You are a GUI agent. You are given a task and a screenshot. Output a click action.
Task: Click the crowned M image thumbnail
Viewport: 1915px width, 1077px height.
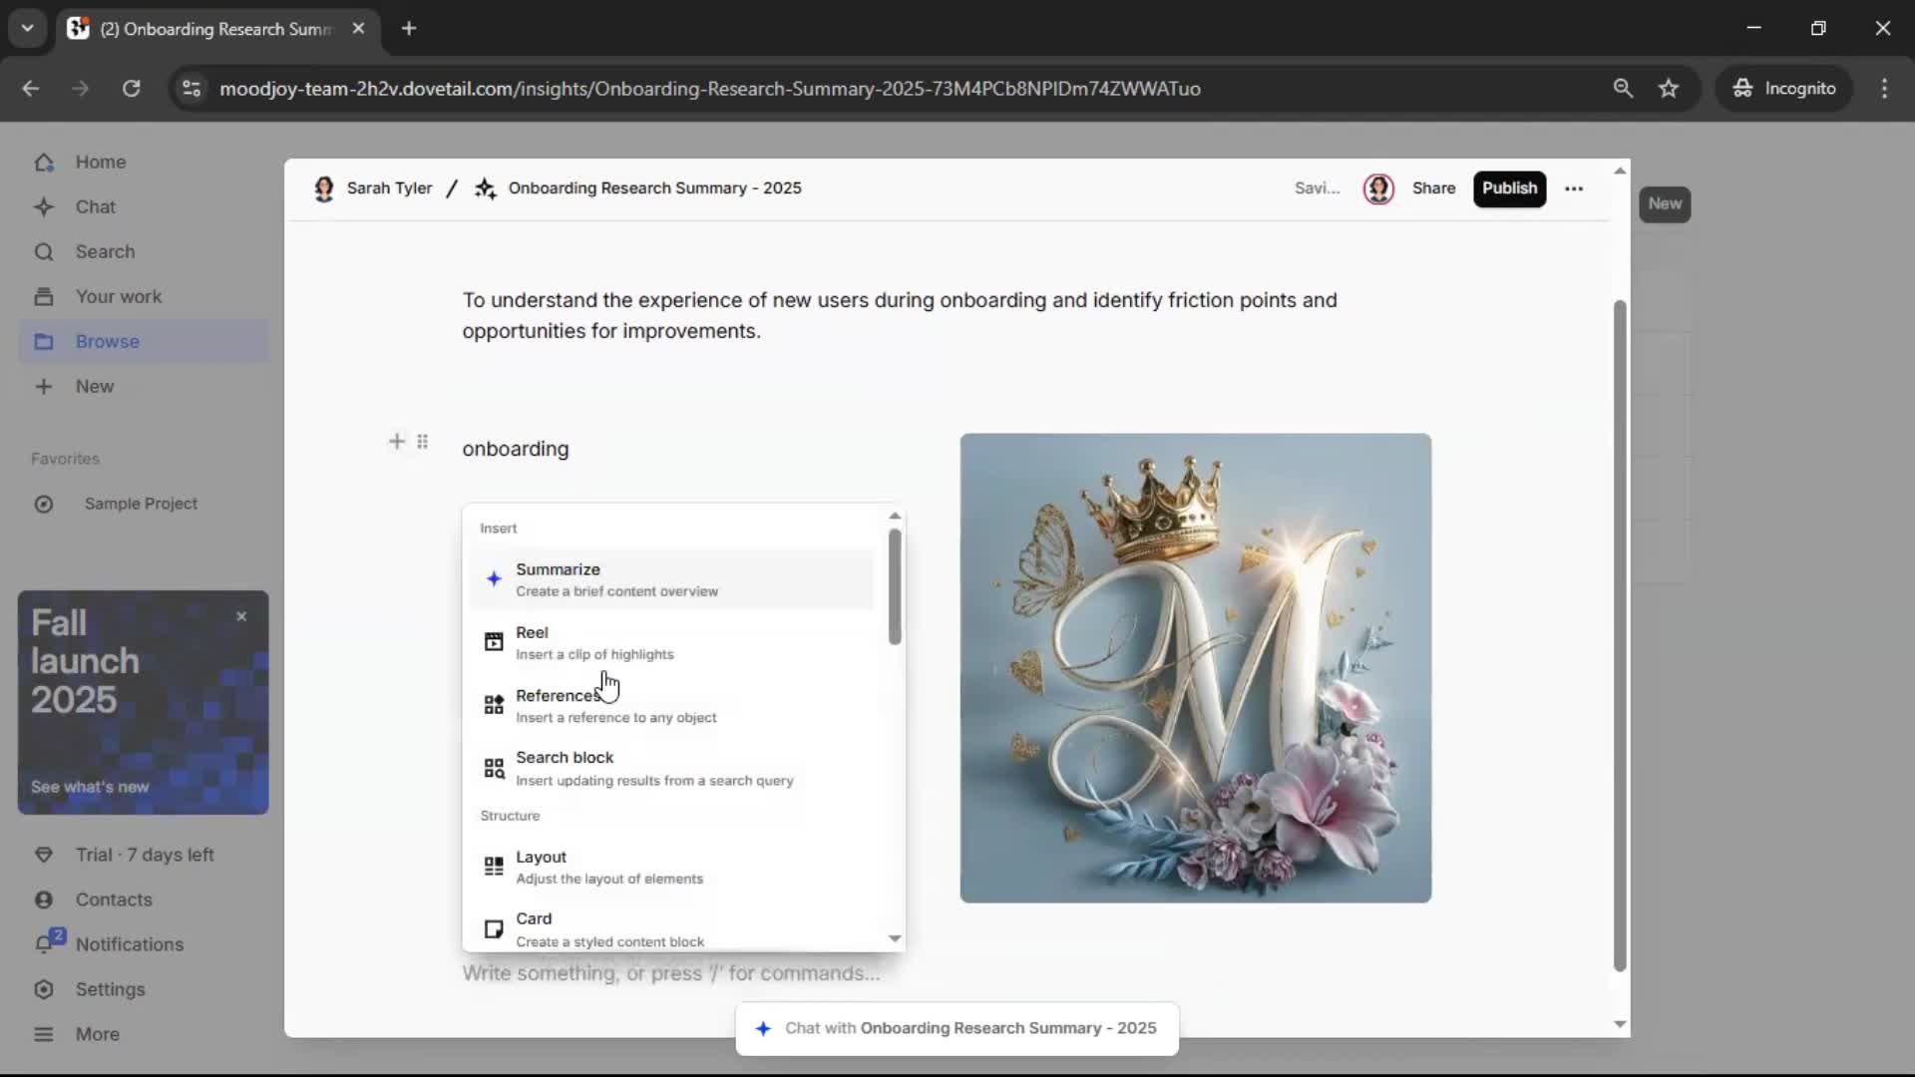coord(1195,668)
